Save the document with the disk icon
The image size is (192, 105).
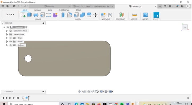(x=14, y=6)
